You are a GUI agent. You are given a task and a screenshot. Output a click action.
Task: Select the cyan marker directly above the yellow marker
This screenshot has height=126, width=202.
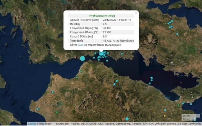(165, 110)
